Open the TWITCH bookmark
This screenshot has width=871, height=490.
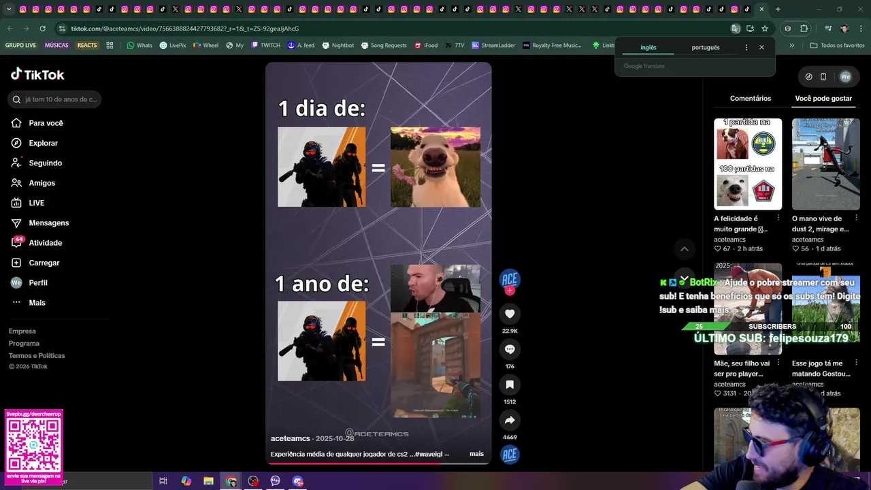(265, 46)
